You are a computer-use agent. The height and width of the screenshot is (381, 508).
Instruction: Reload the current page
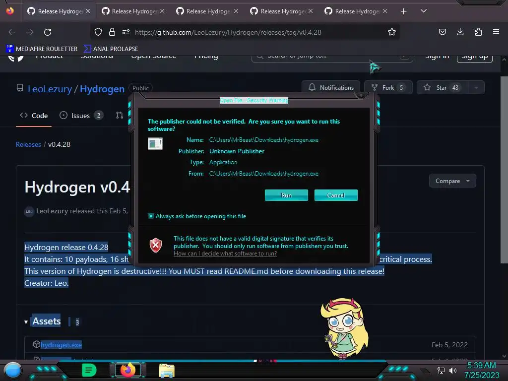click(x=48, y=32)
